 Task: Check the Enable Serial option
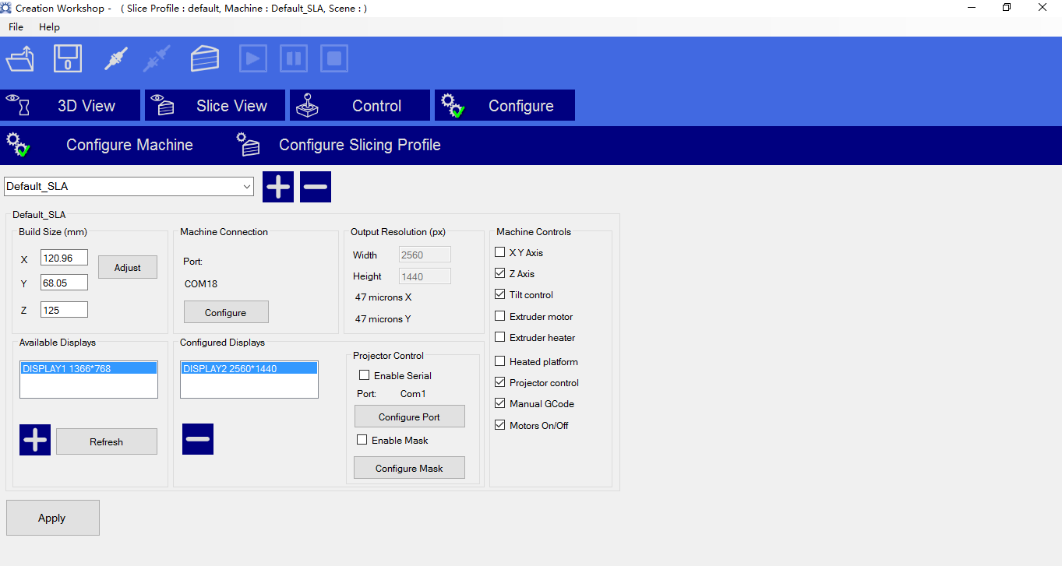pyautogui.click(x=364, y=375)
